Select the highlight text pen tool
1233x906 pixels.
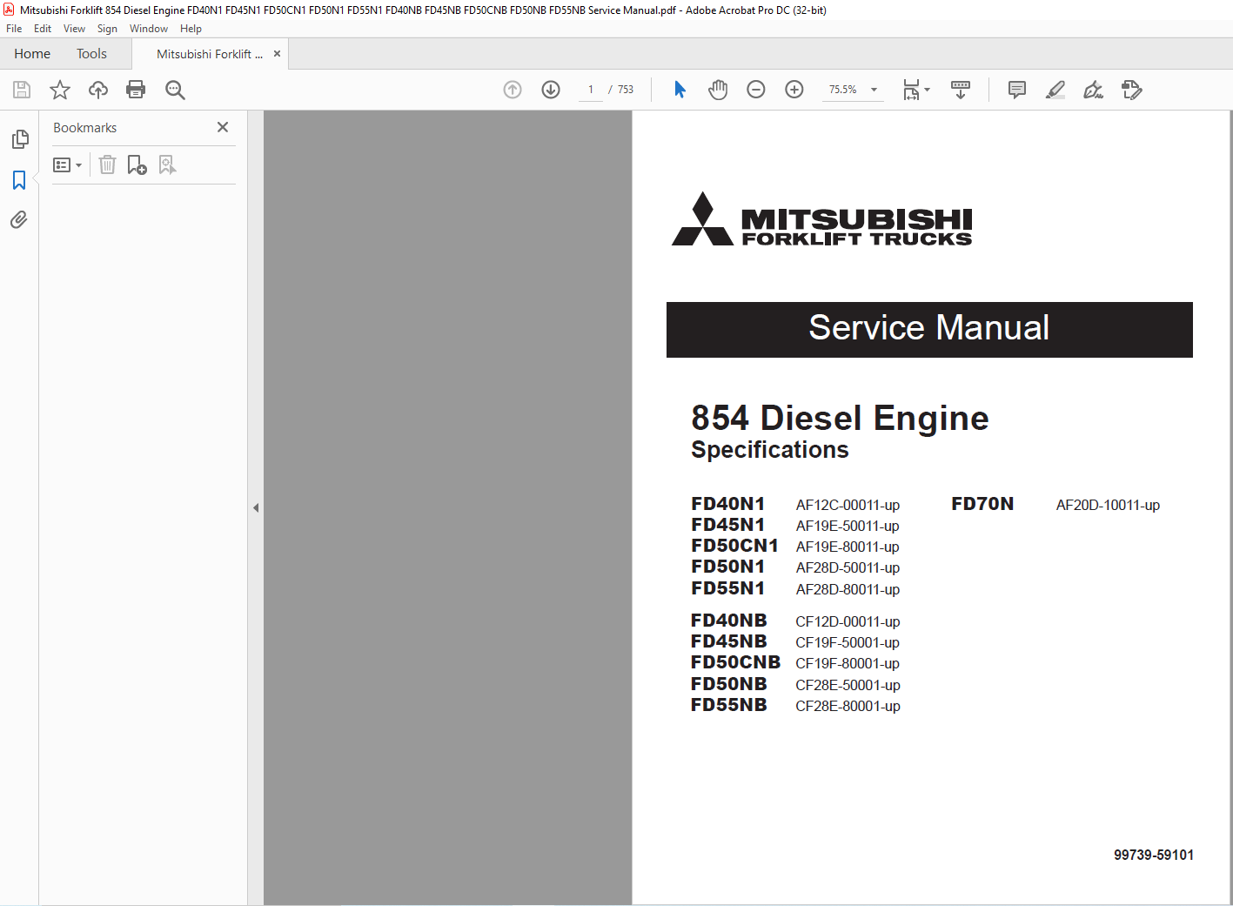click(1055, 90)
